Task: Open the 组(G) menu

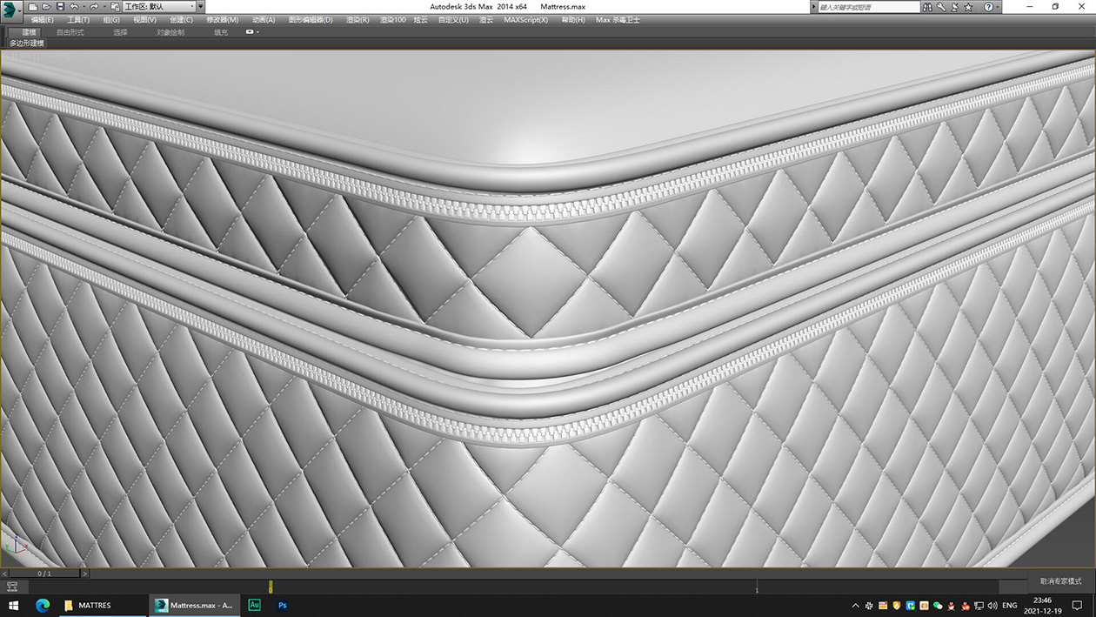Action: [x=111, y=20]
